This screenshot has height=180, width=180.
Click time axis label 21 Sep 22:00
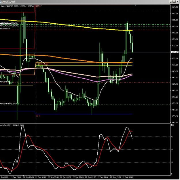pos(28,177)
